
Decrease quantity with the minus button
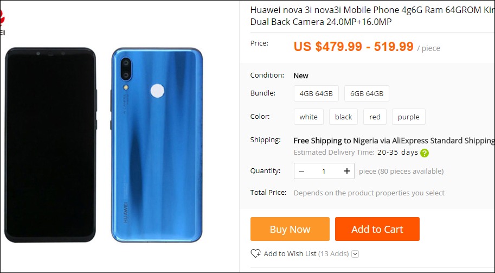[301, 171]
